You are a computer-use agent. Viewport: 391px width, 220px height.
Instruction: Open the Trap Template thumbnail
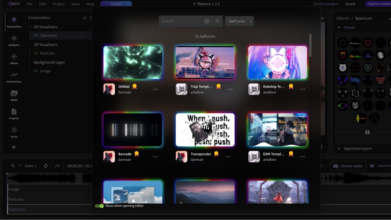click(205, 62)
